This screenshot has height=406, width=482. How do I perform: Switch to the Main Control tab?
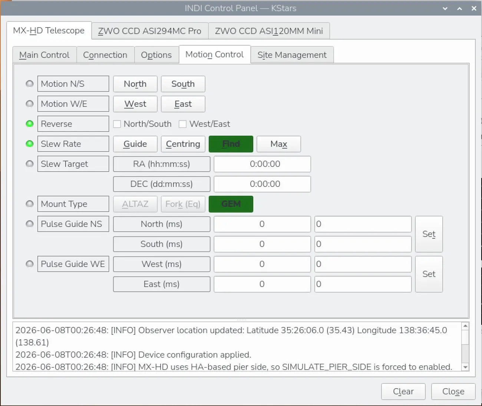[44, 55]
